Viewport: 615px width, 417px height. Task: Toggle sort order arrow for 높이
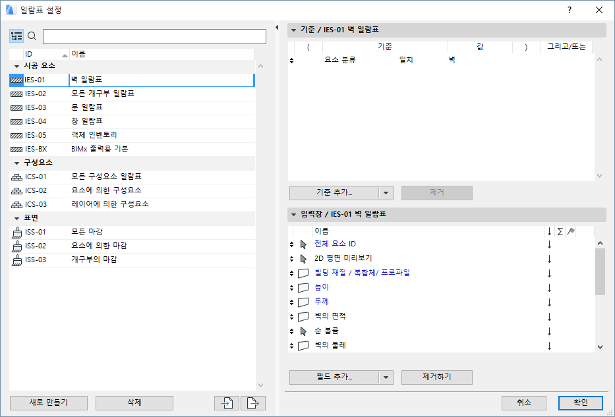coord(549,288)
